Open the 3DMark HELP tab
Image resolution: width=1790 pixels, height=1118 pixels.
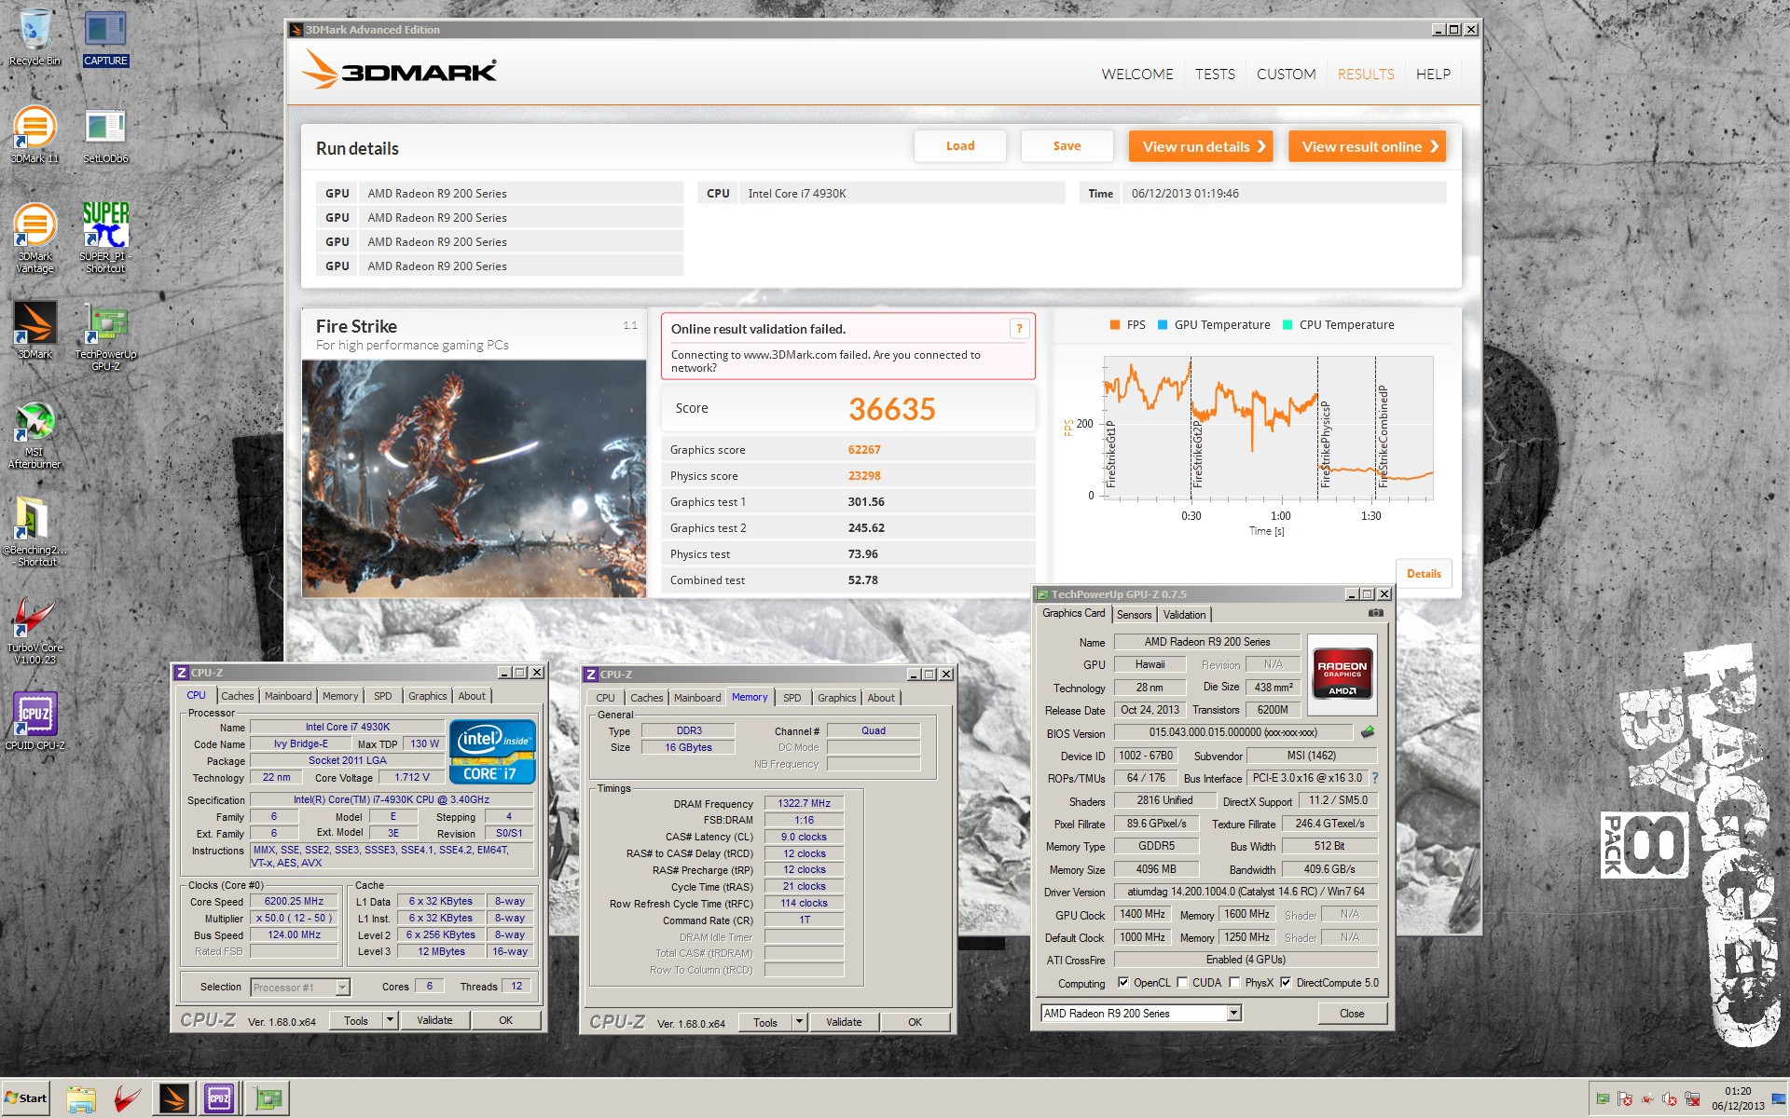click(x=1433, y=74)
